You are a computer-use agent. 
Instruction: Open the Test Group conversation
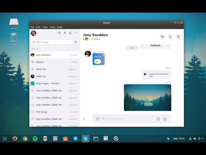click(54, 112)
